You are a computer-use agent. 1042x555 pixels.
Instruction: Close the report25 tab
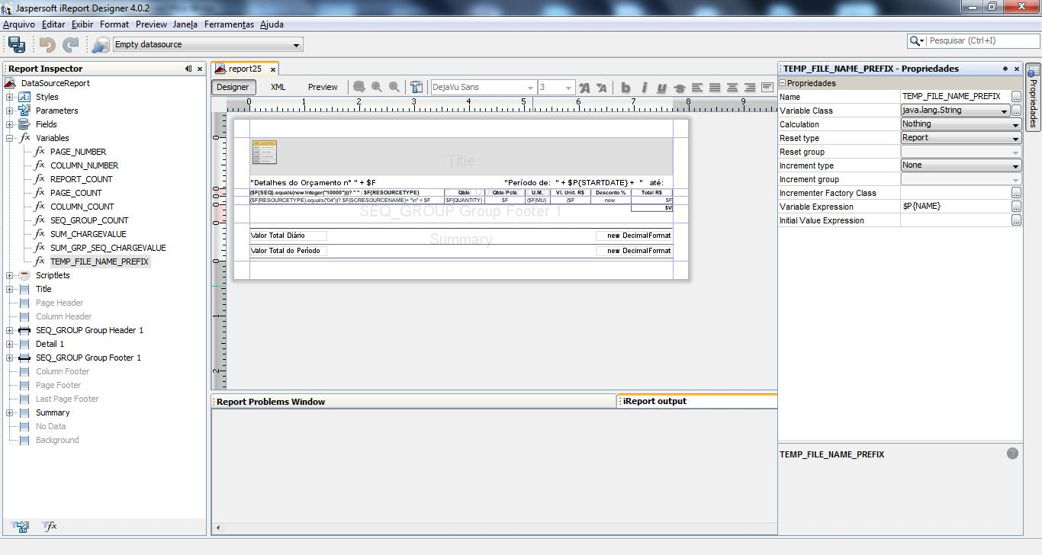(x=272, y=69)
